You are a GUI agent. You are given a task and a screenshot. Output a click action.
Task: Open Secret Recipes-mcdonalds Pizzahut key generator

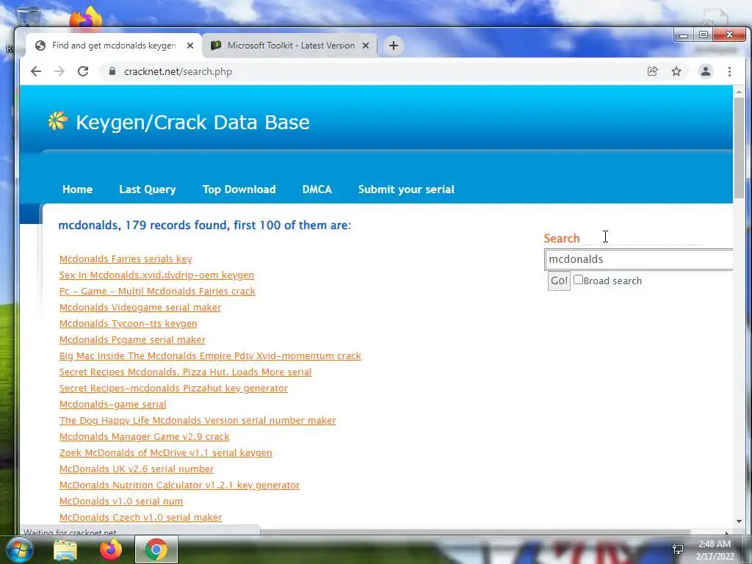pyautogui.click(x=173, y=388)
